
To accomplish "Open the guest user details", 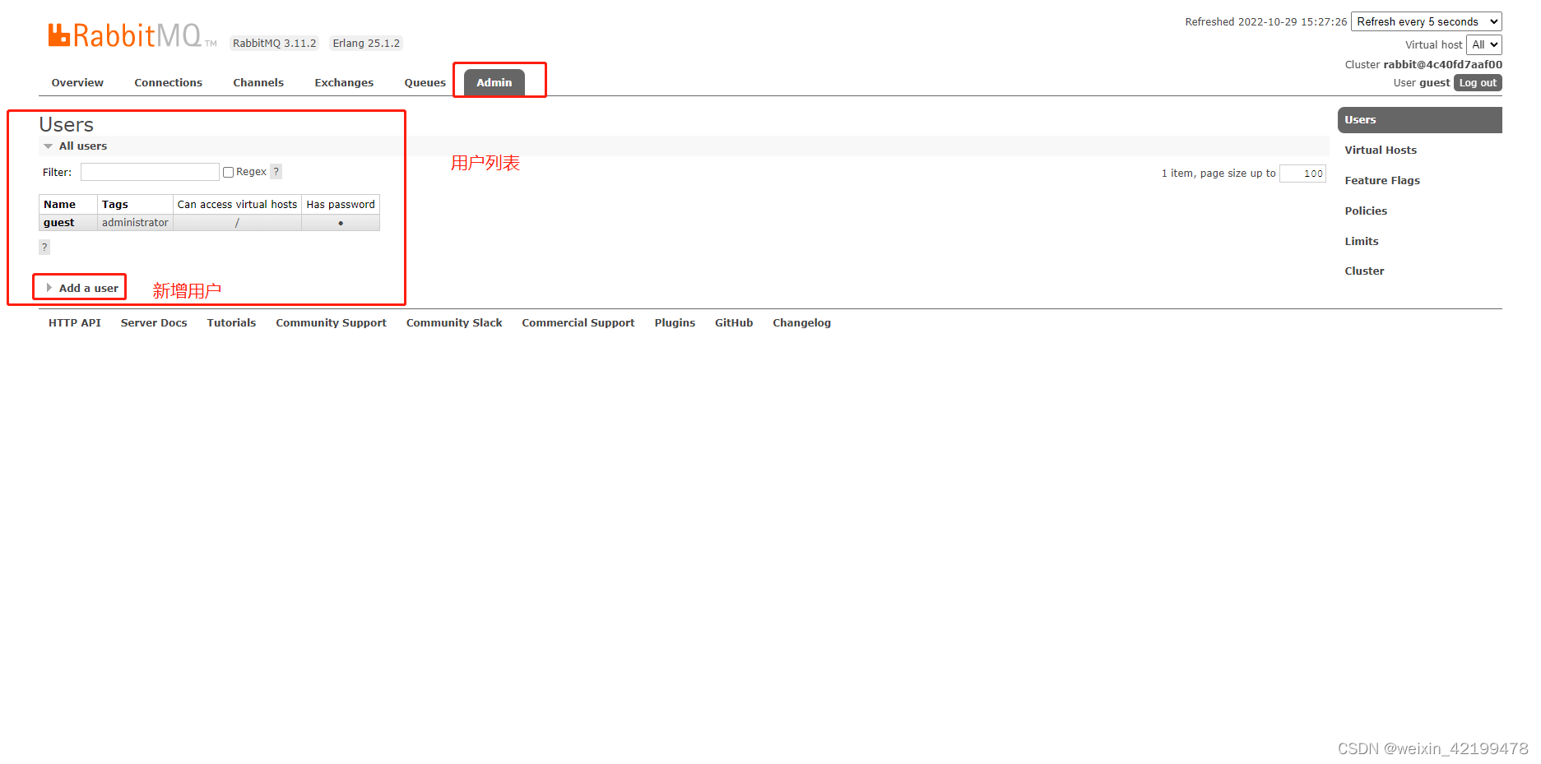I will click(x=58, y=222).
